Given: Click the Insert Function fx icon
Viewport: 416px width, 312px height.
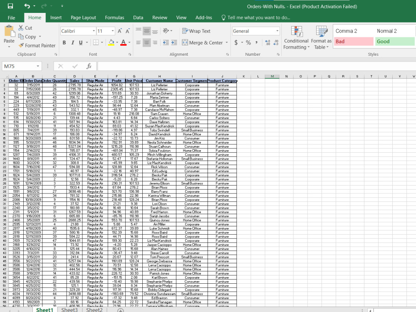Looking at the screenshot, I should 89,66.
